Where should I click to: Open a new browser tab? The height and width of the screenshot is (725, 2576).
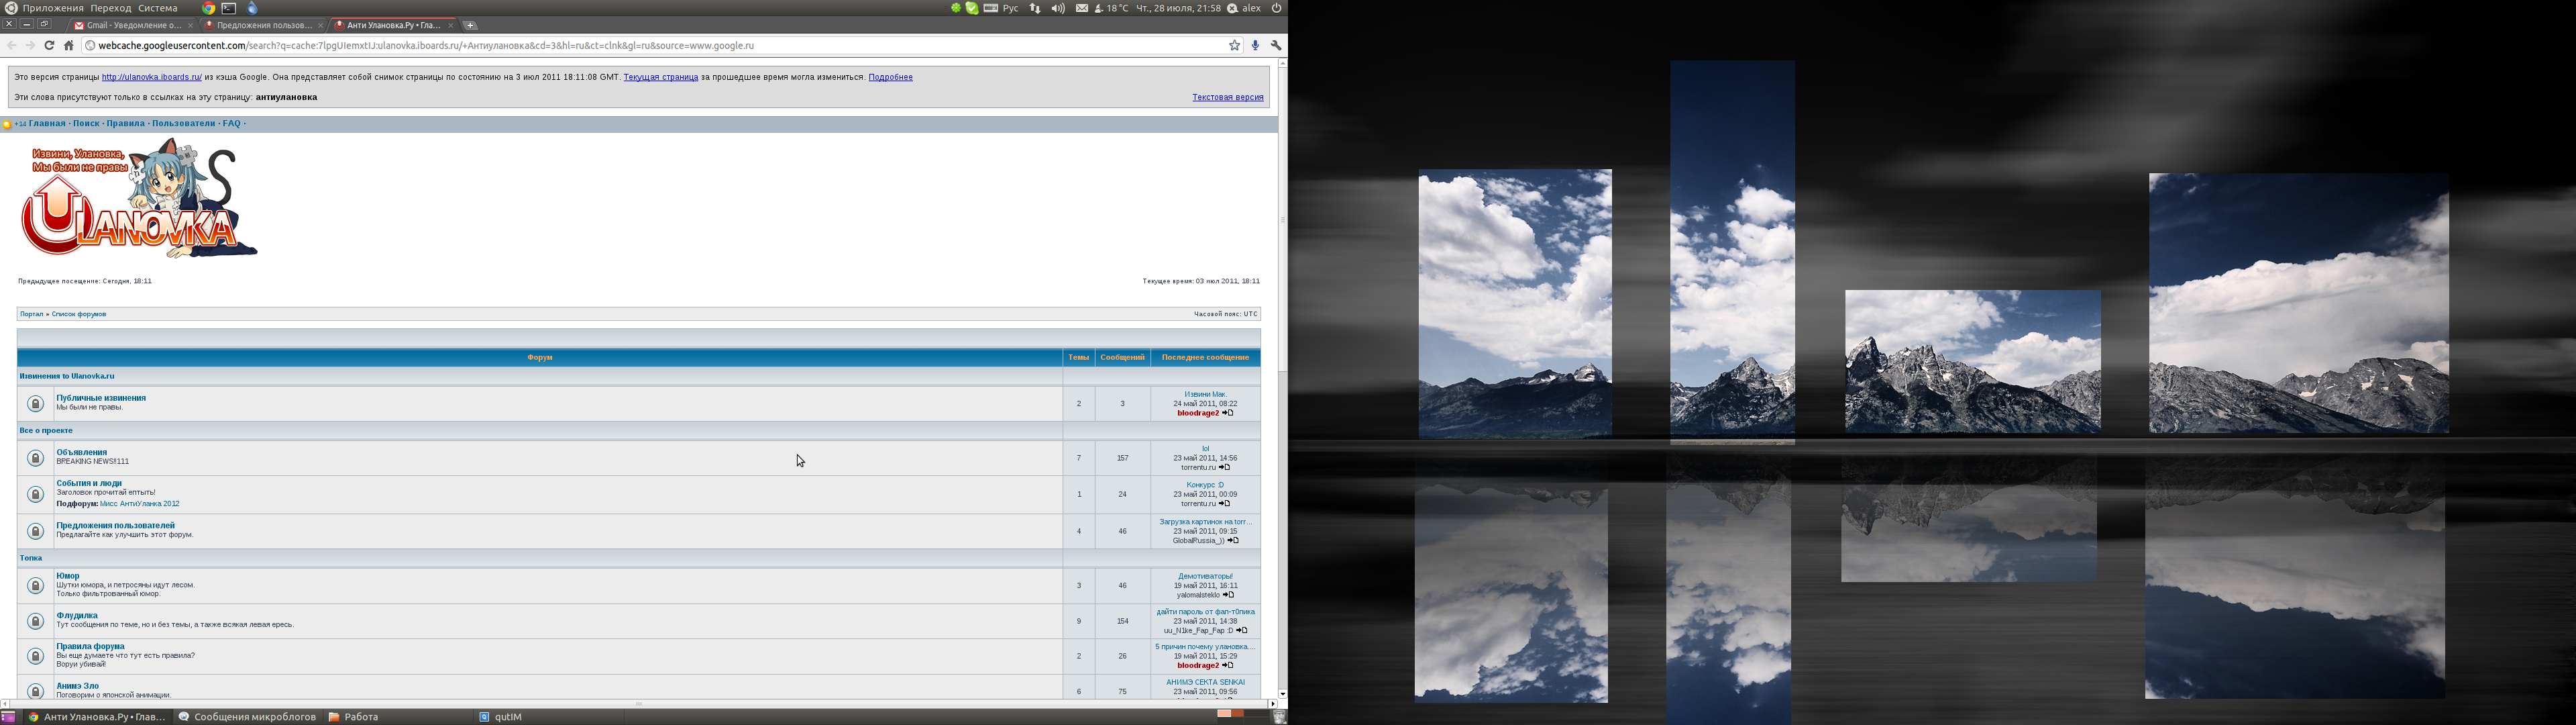tap(470, 25)
